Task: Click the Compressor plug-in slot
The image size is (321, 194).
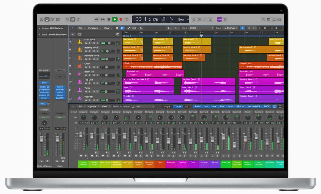Action: tap(44, 90)
